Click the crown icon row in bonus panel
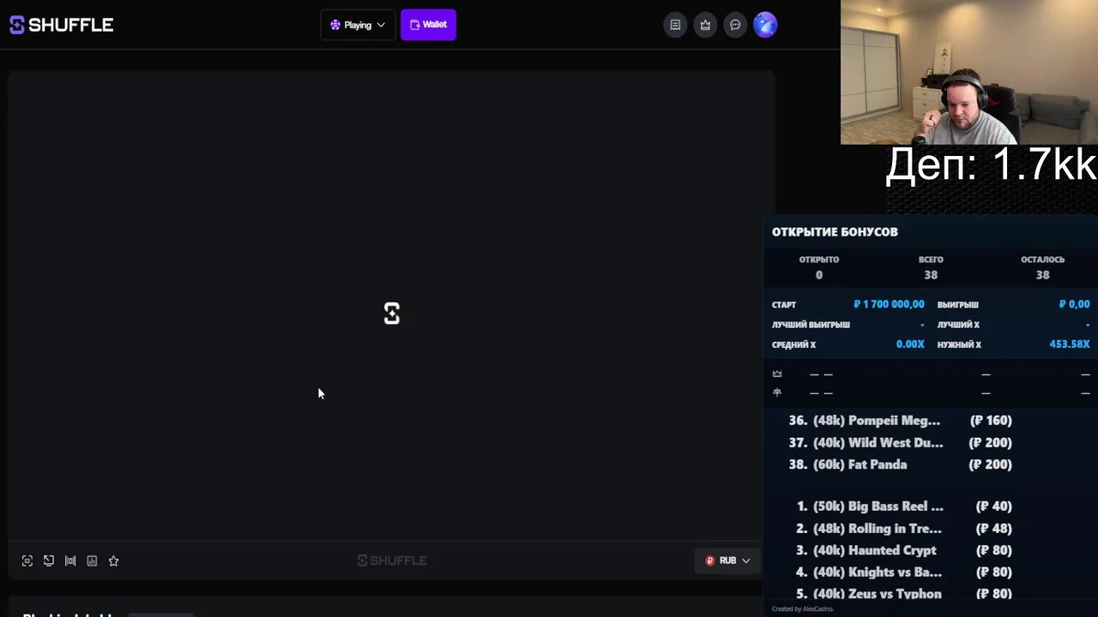The height and width of the screenshot is (617, 1098). coord(931,374)
